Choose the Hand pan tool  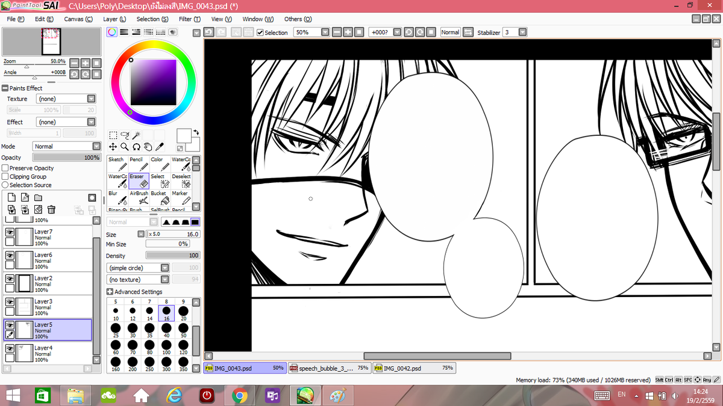[x=148, y=146]
